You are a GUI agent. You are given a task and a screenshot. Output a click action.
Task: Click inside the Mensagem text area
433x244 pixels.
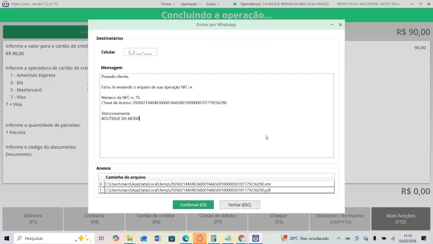point(216,116)
